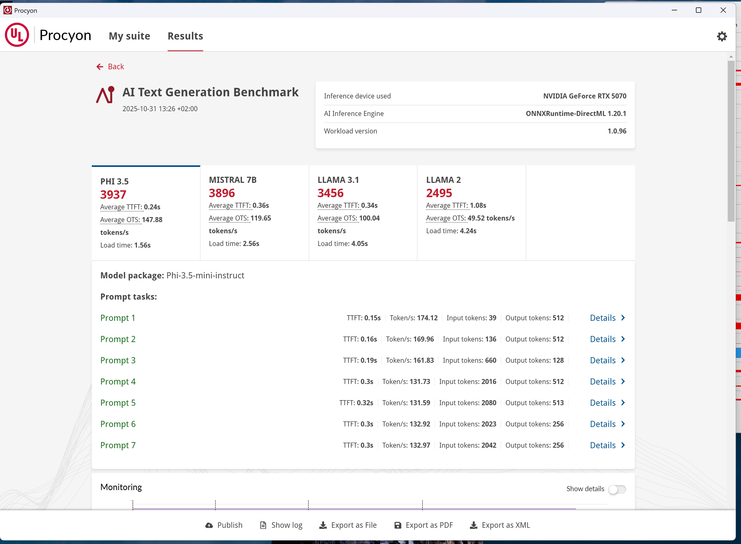Expand Details chevron for Prompt 4
Image resolution: width=741 pixels, height=544 pixels.
[x=623, y=381]
